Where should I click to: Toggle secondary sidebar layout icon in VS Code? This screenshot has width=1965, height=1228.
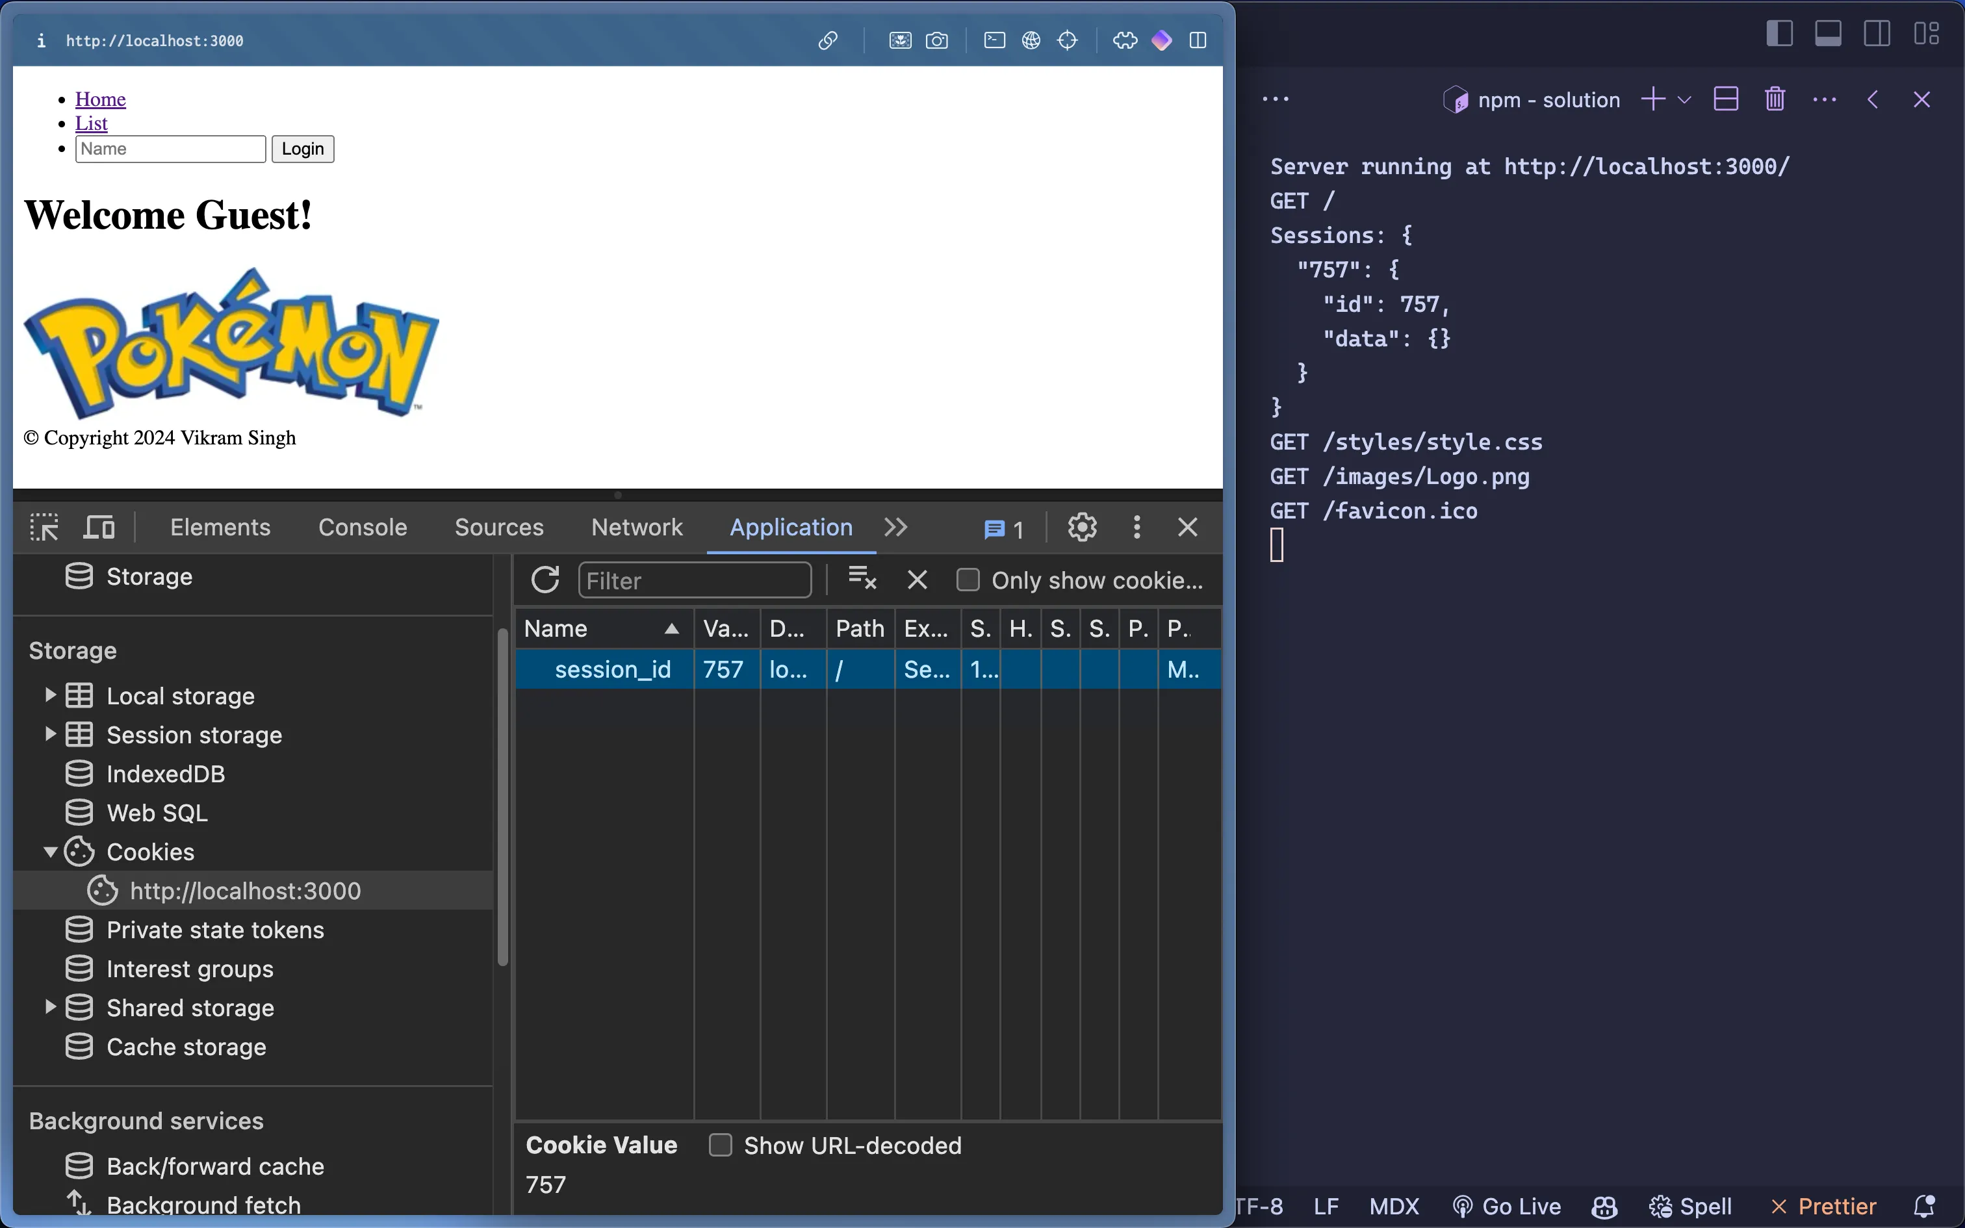1877,33
